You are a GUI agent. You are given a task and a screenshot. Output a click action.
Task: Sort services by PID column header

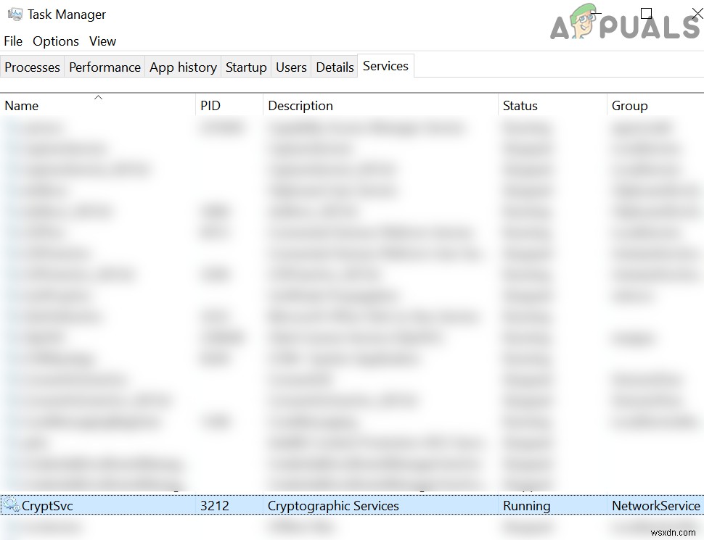(x=229, y=105)
